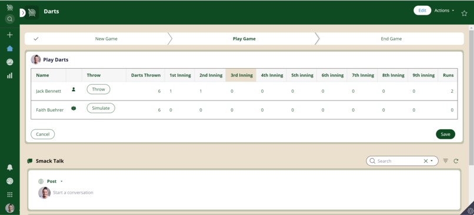Open the explore compass icon in sidebar

tap(9, 62)
